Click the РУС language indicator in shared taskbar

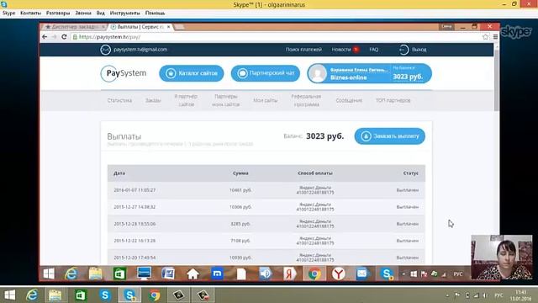coord(457,274)
